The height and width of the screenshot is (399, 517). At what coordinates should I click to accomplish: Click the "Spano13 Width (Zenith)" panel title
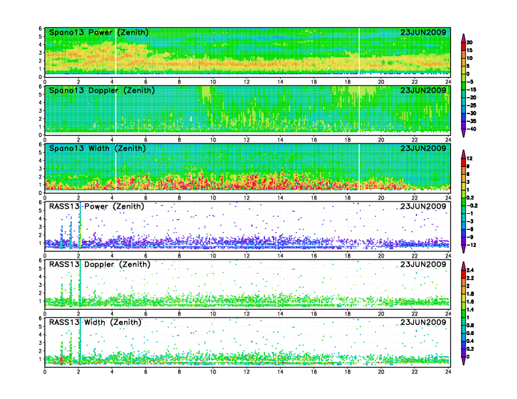[x=97, y=149]
